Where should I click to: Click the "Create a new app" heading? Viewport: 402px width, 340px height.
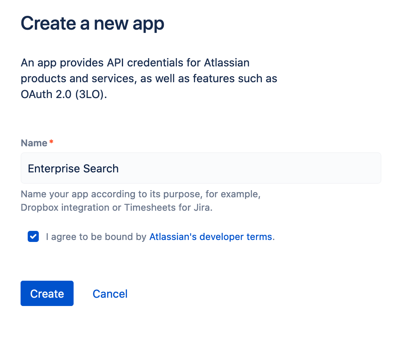click(x=92, y=23)
